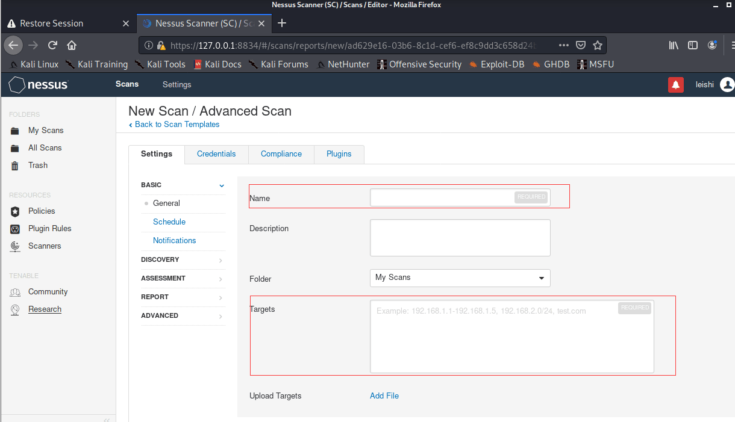Image resolution: width=735 pixels, height=422 pixels.
Task: Switch to the Settings tab
Action: 157,154
